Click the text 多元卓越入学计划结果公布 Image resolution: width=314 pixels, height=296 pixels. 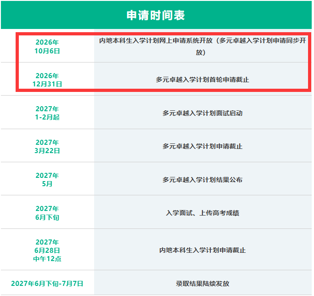pos(202,180)
